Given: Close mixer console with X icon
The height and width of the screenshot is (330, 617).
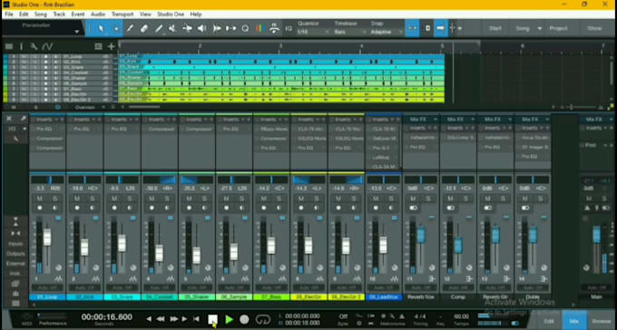Looking at the screenshot, I should 9,119.
